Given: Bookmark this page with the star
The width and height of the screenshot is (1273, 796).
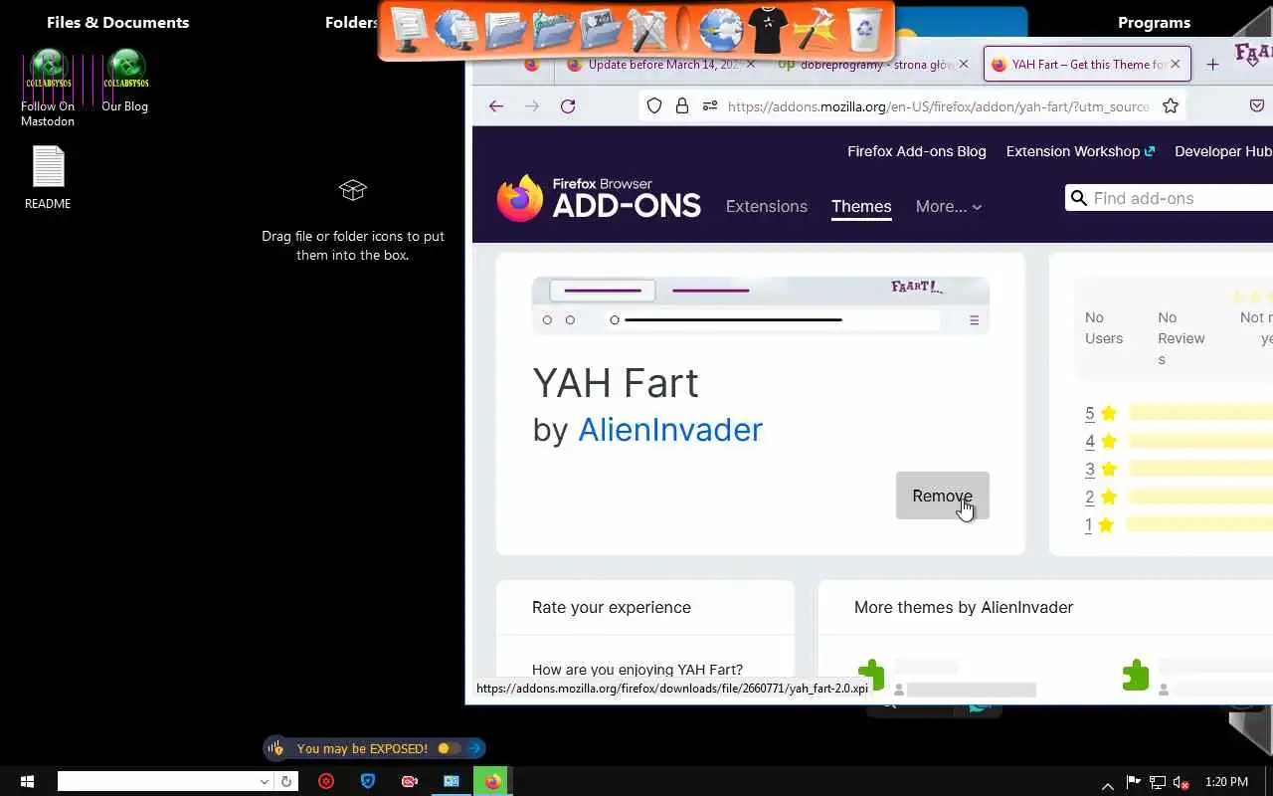Looking at the screenshot, I should [x=1171, y=106].
